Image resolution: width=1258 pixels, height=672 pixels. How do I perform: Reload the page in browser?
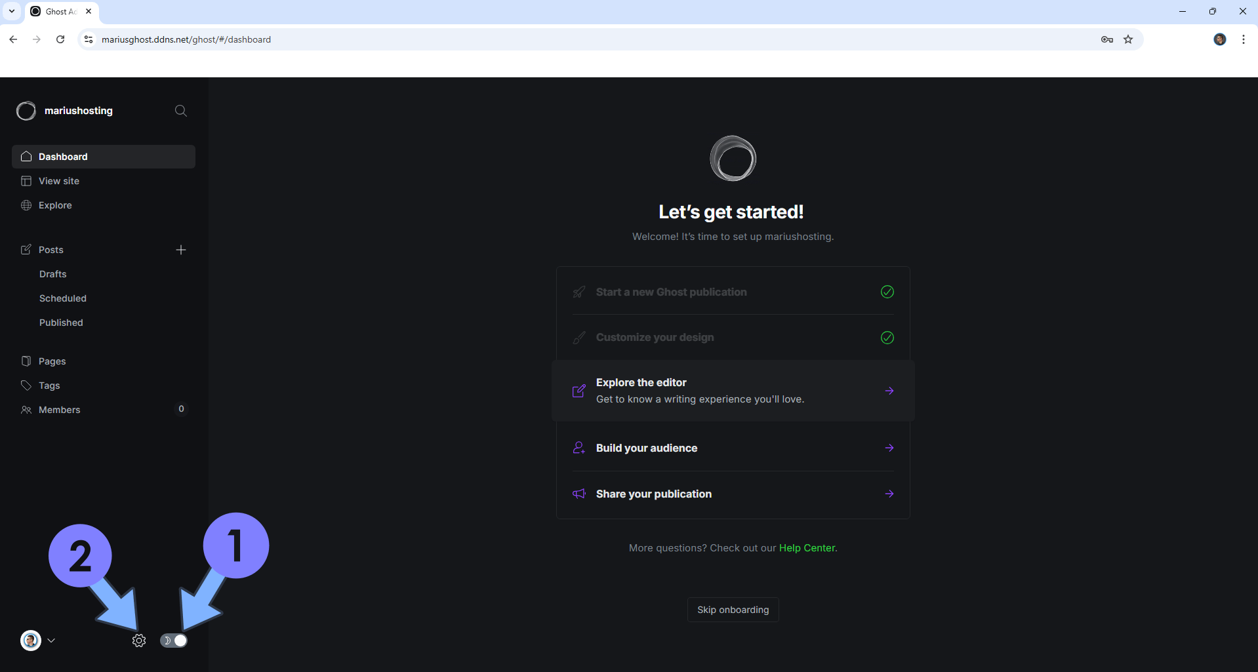pos(60,39)
